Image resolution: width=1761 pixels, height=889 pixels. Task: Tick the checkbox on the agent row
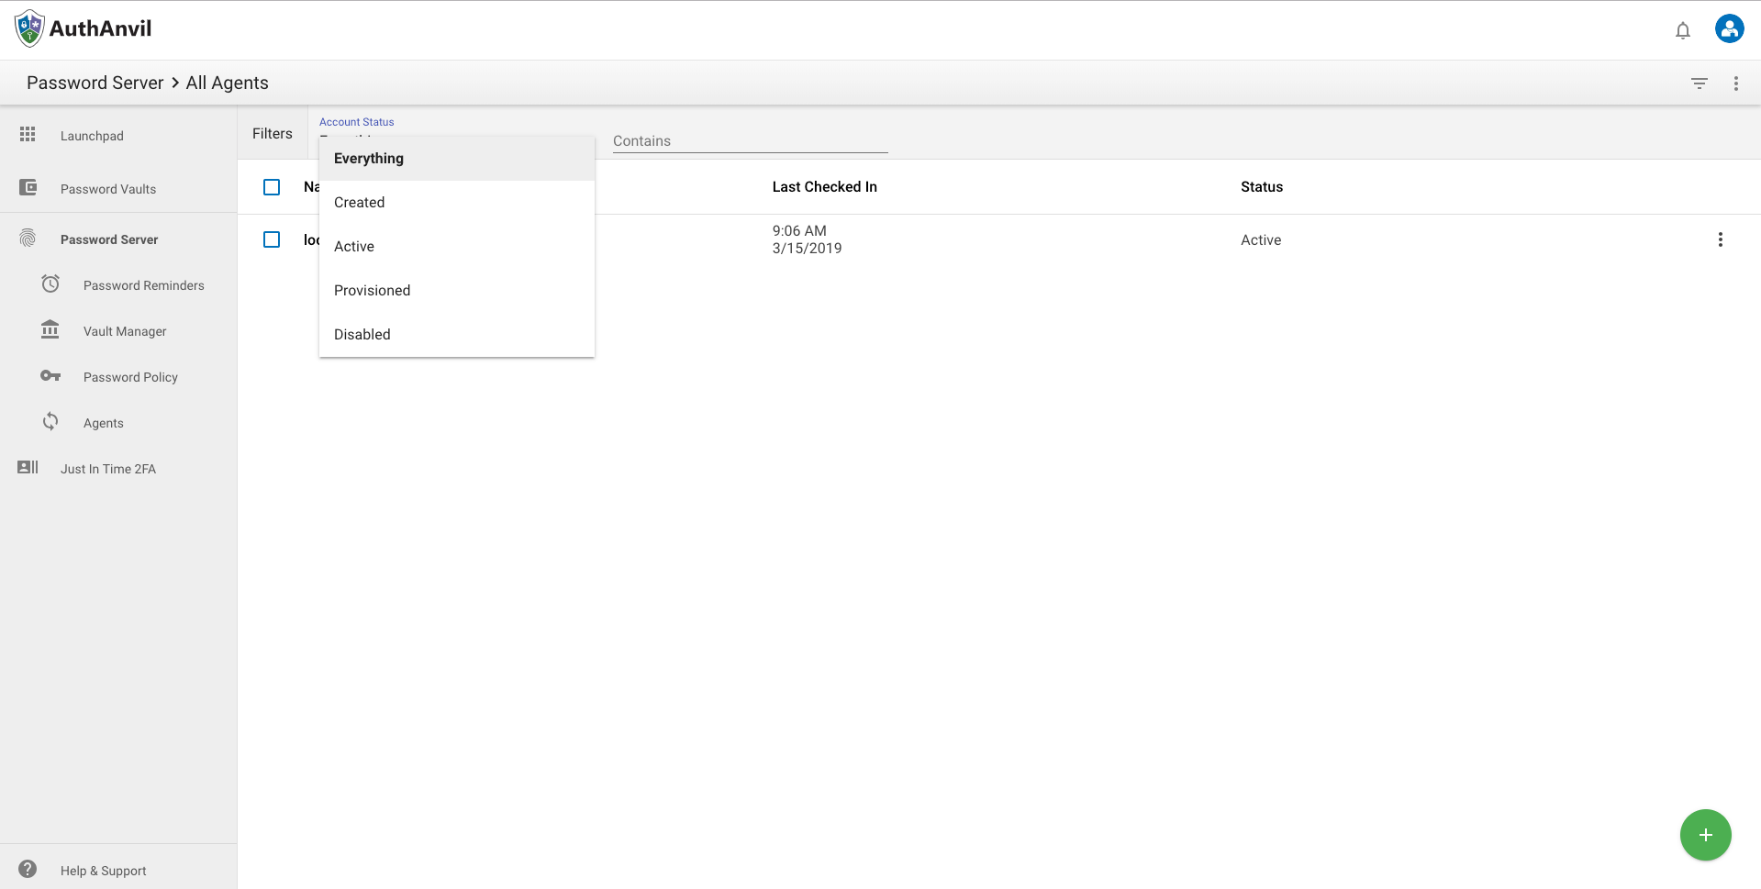coord(272,239)
